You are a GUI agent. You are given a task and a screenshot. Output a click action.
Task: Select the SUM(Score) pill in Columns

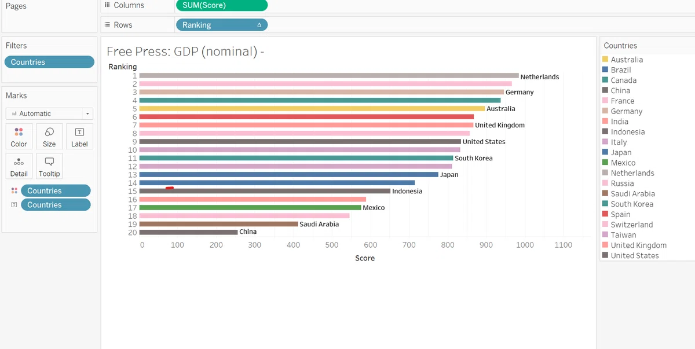tap(221, 5)
